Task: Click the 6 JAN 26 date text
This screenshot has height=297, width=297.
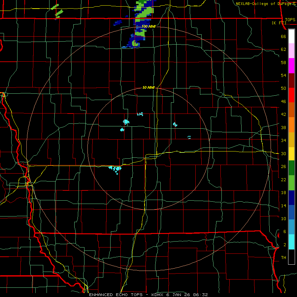Action: point(179,295)
